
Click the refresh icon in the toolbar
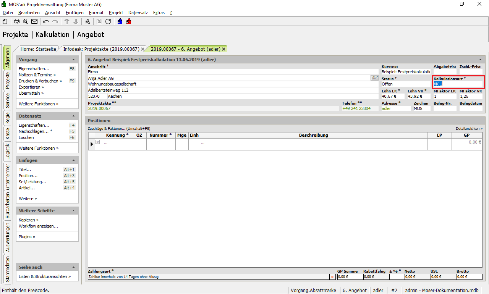point(108,21)
